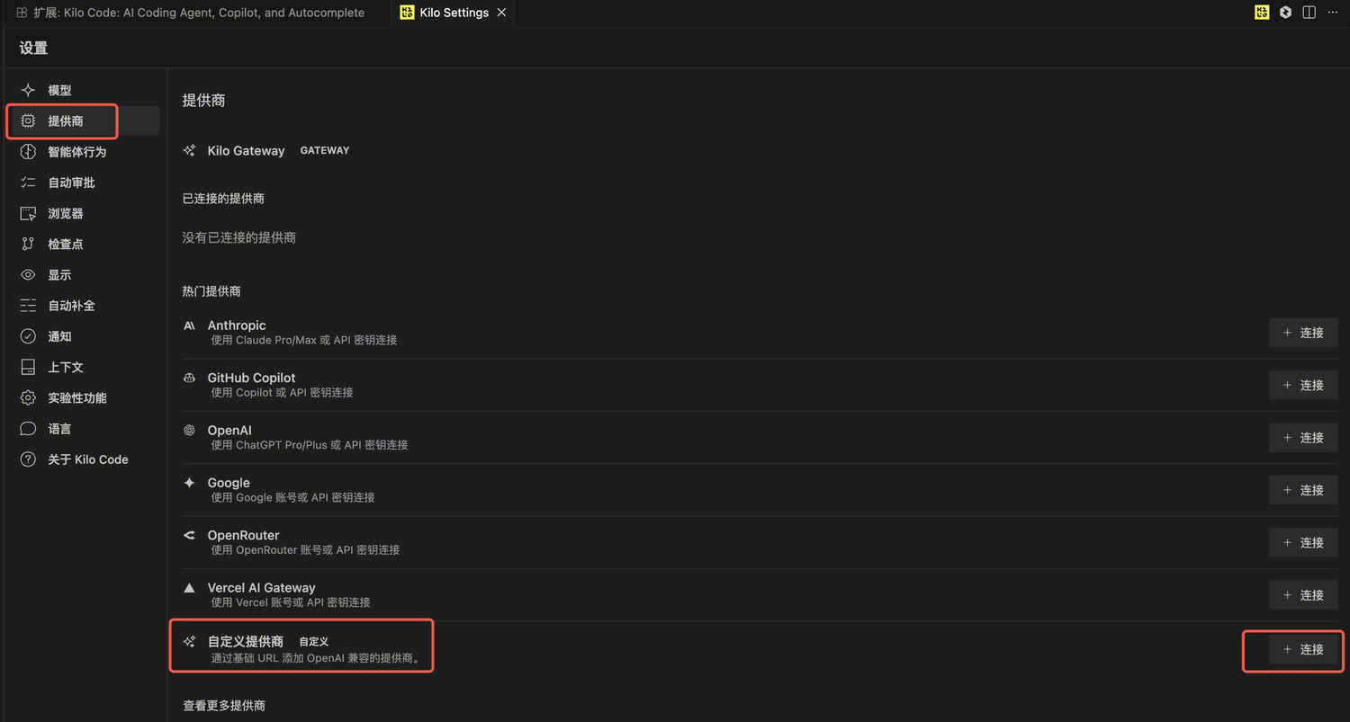Connect the Anthropic provider

(x=1303, y=333)
